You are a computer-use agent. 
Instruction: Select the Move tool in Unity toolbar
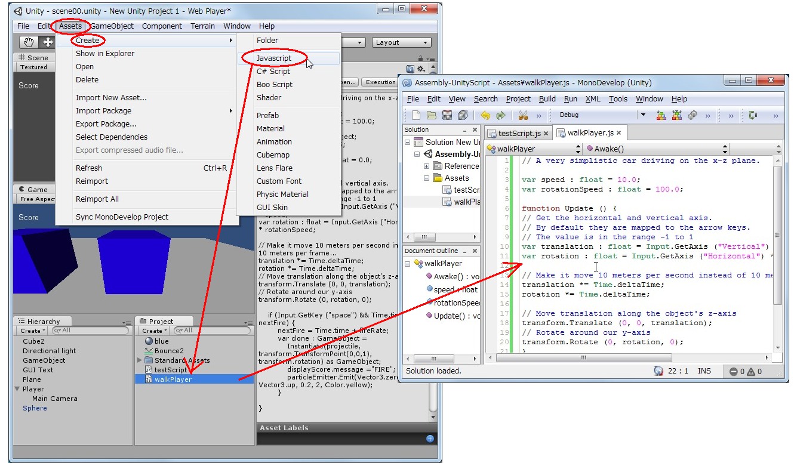[x=47, y=42]
